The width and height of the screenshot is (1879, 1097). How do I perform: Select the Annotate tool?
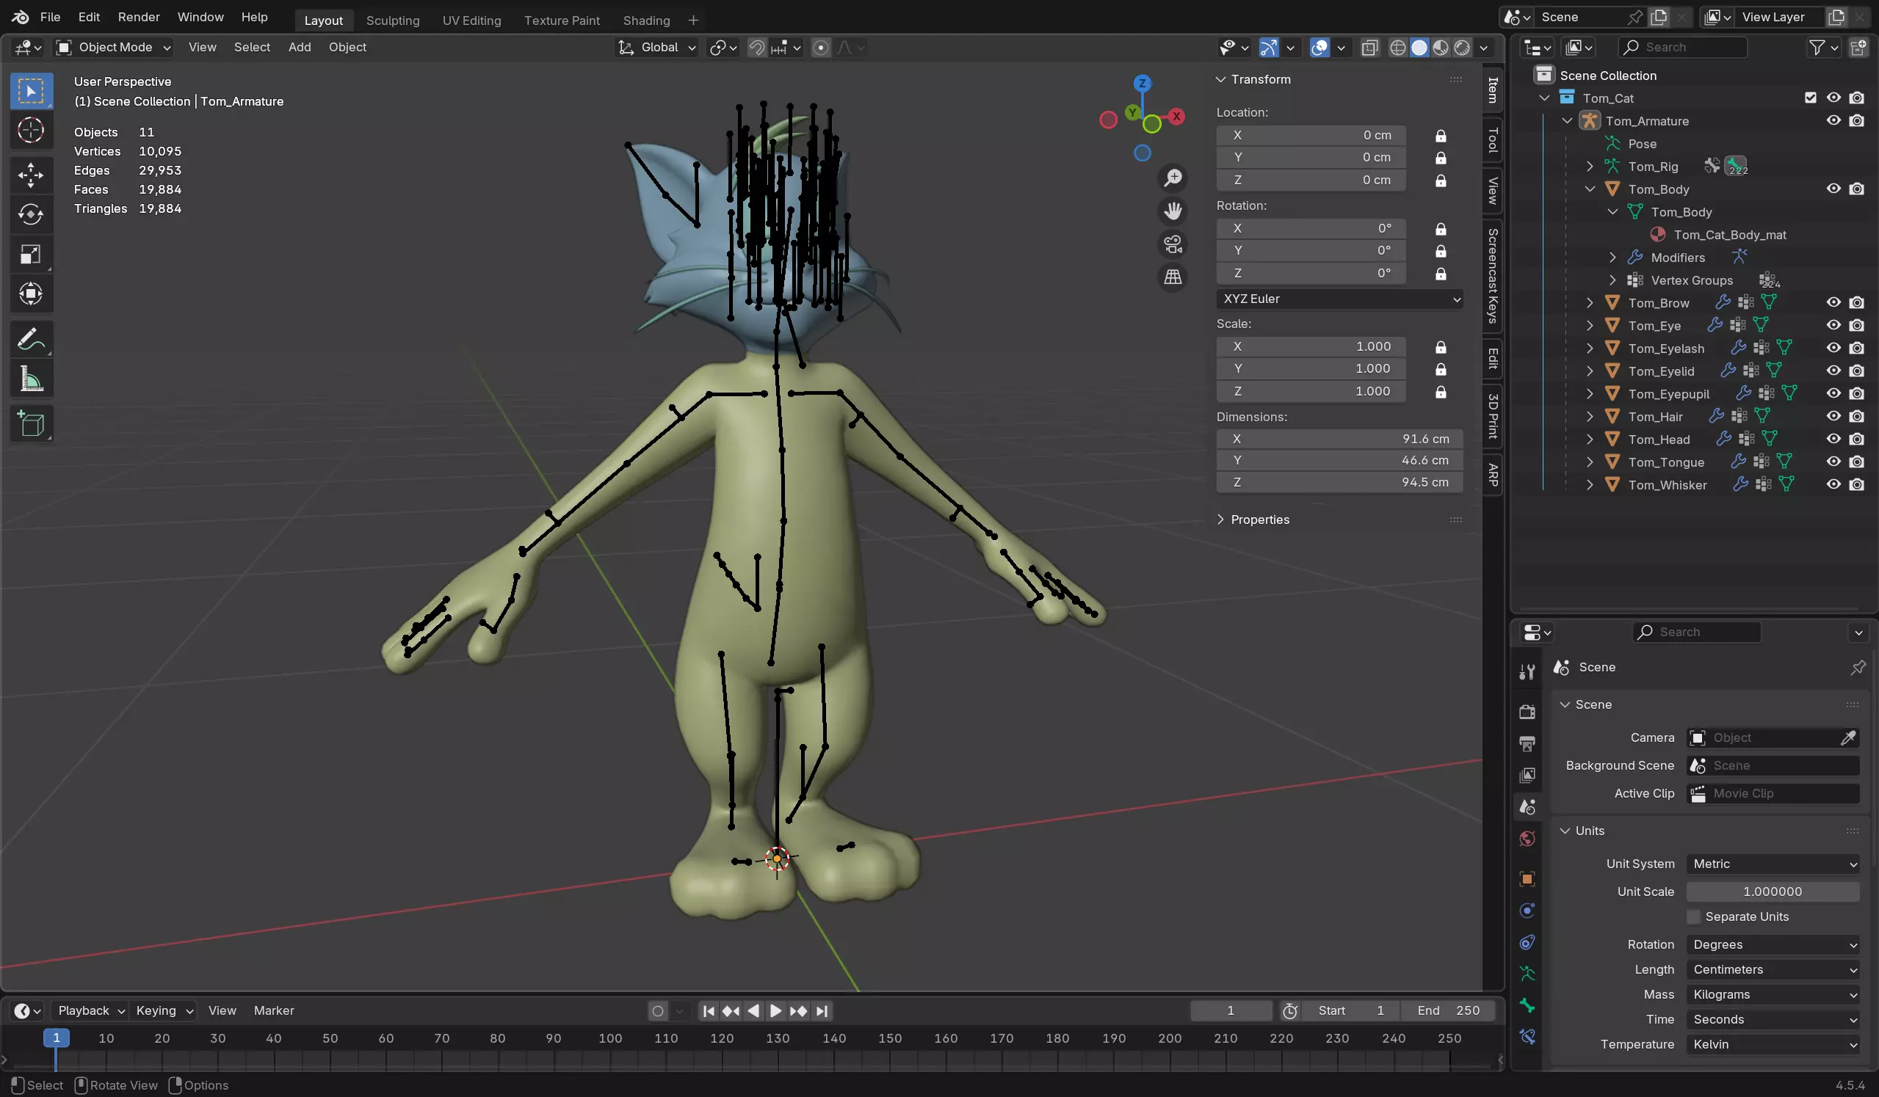31,339
